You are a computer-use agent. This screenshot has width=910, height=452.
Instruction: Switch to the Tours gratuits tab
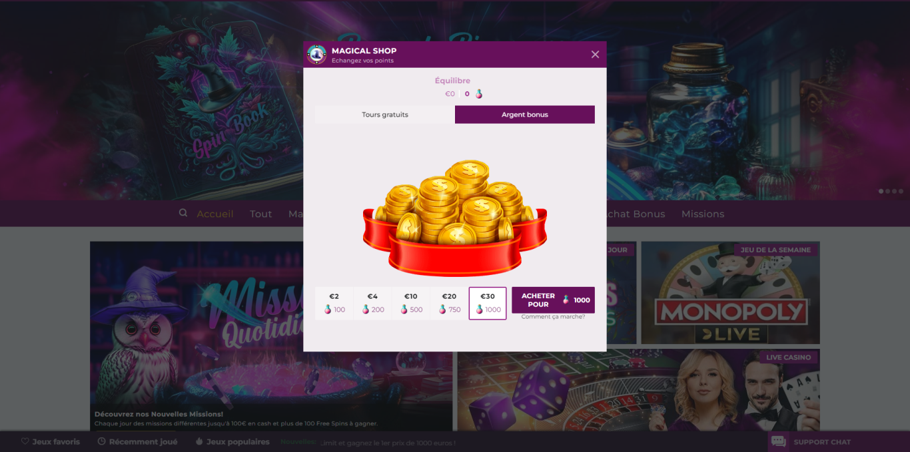click(x=385, y=114)
